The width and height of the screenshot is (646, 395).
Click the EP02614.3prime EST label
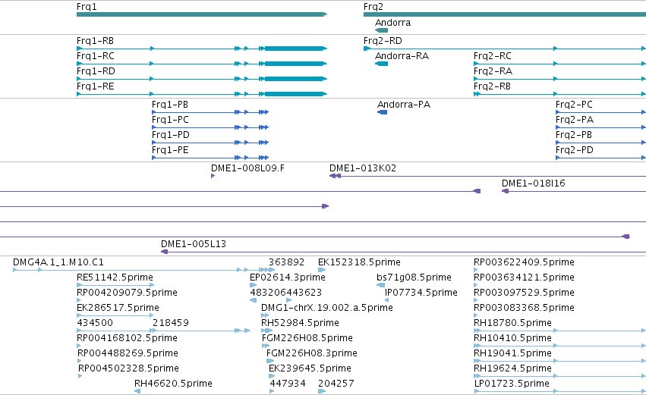pos(288,277)
